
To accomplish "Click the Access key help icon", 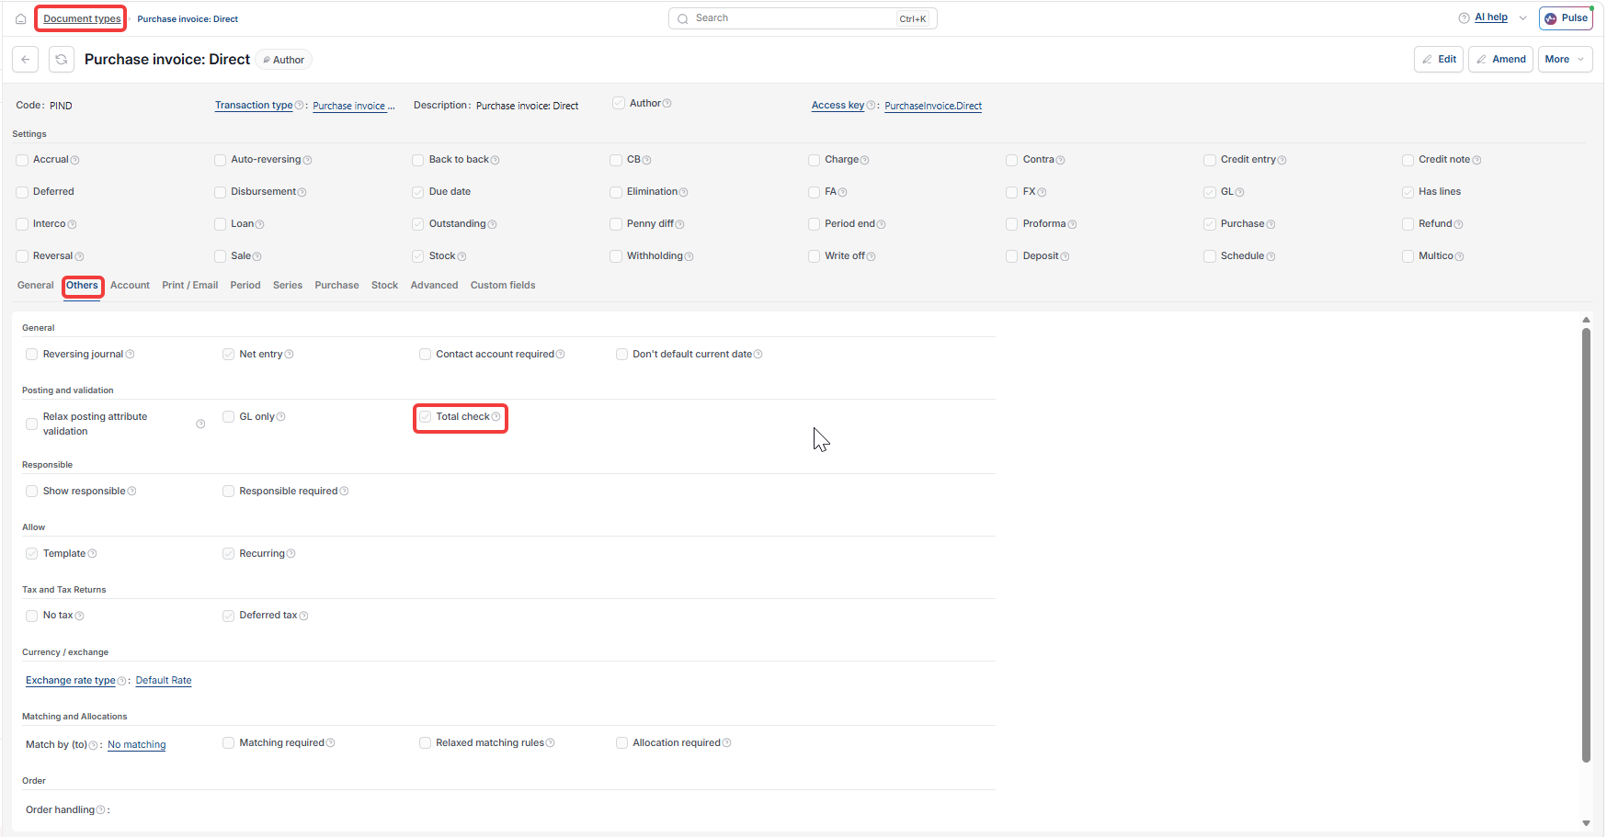I will point(871,106).
